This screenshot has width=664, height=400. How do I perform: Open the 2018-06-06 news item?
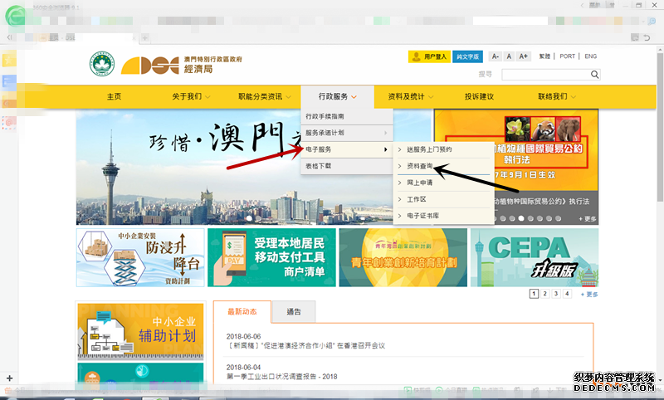tap(305, 346)
